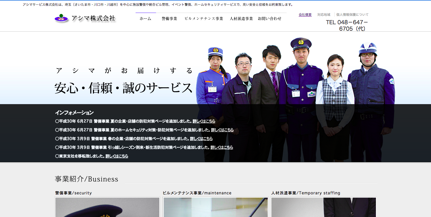This screenshot has height=217, width=431.
Task: Open the ホーム navigation tab
Action: click(x=146, y=18)
